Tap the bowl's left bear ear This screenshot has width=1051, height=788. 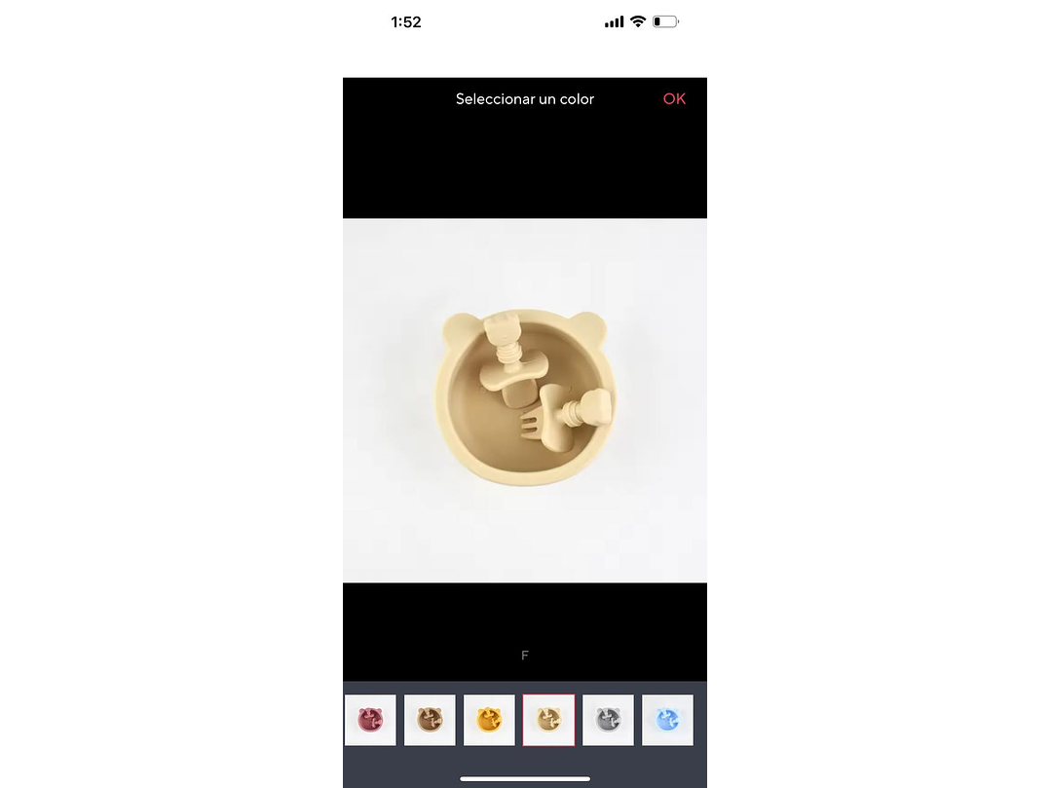[x=461, y=327]
